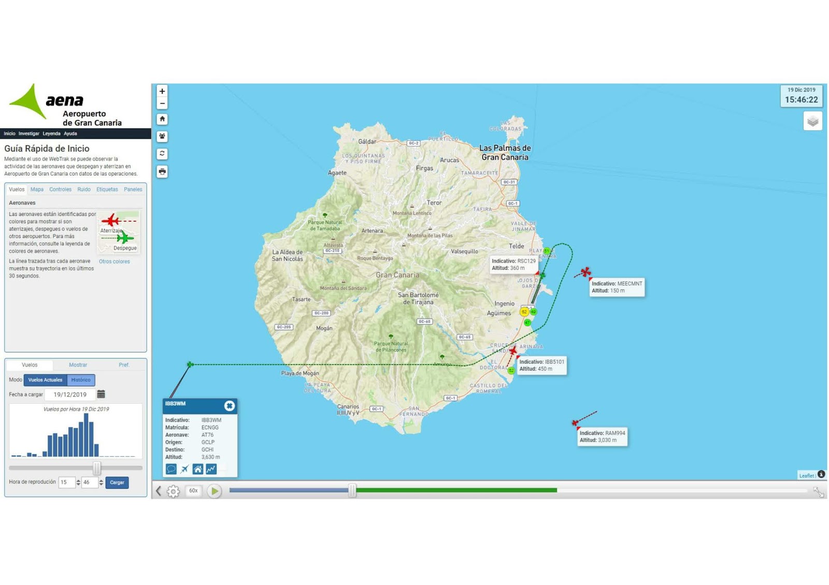This screenshot has width=829, height=585.
Task: Click the RSC129 flight label
Action: coord(513,265)
